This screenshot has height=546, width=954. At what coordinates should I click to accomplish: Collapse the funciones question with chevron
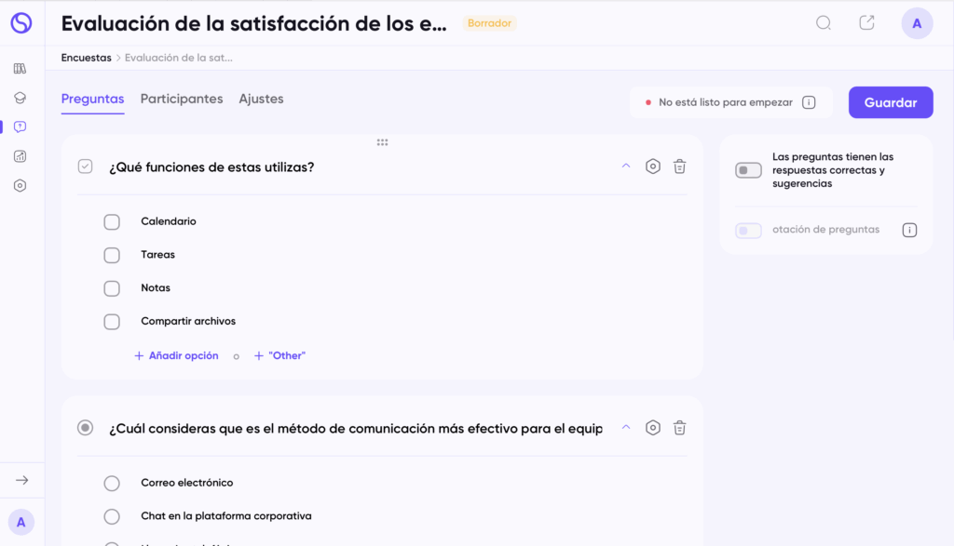(626, 166)
